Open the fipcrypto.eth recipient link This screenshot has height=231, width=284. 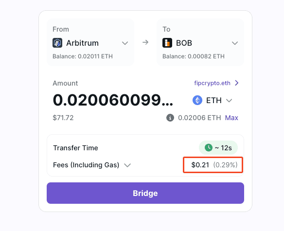[213, 83]
